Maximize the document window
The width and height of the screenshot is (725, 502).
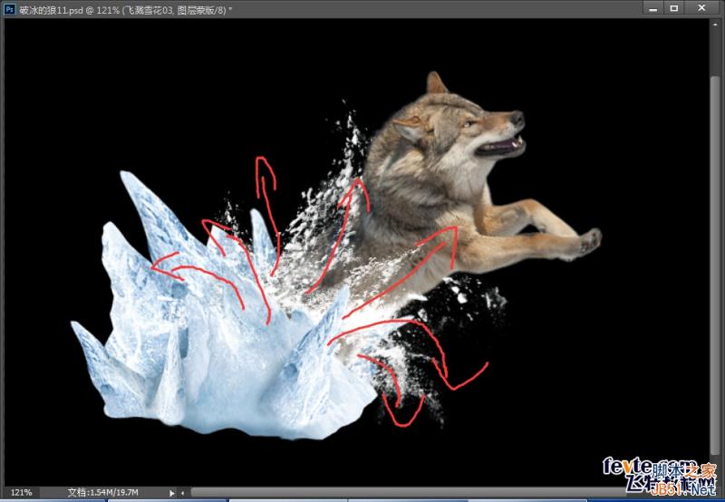(x=674, y=8)
